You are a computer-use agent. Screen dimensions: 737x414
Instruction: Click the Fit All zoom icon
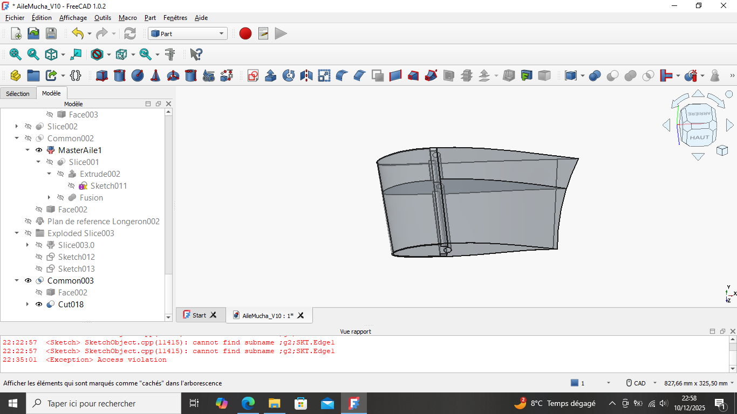click(x=16, y=54)
